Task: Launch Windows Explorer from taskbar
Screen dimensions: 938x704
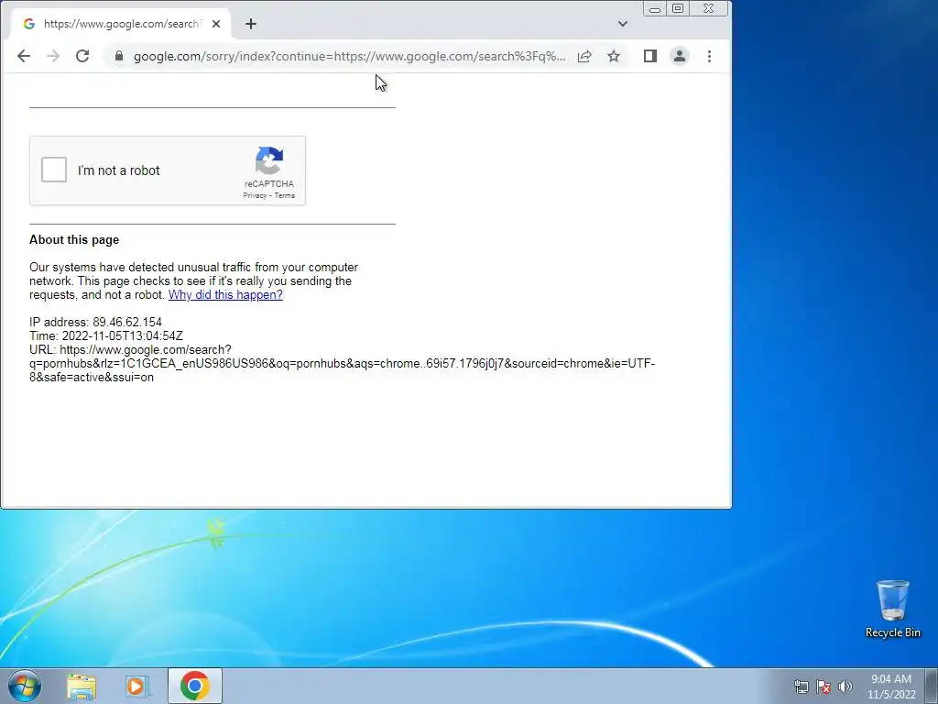Action: tap(82, 686)
